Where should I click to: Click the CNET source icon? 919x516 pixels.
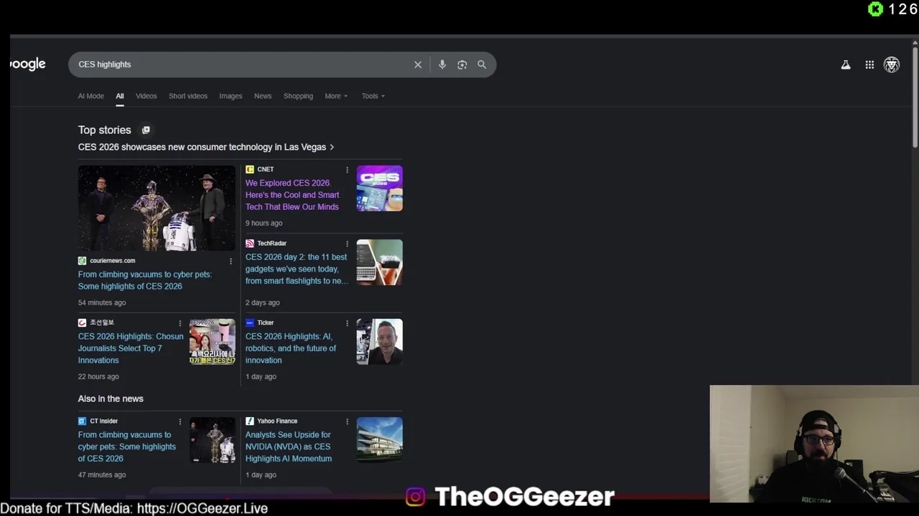pyautogui.click(x=250, y=169)
